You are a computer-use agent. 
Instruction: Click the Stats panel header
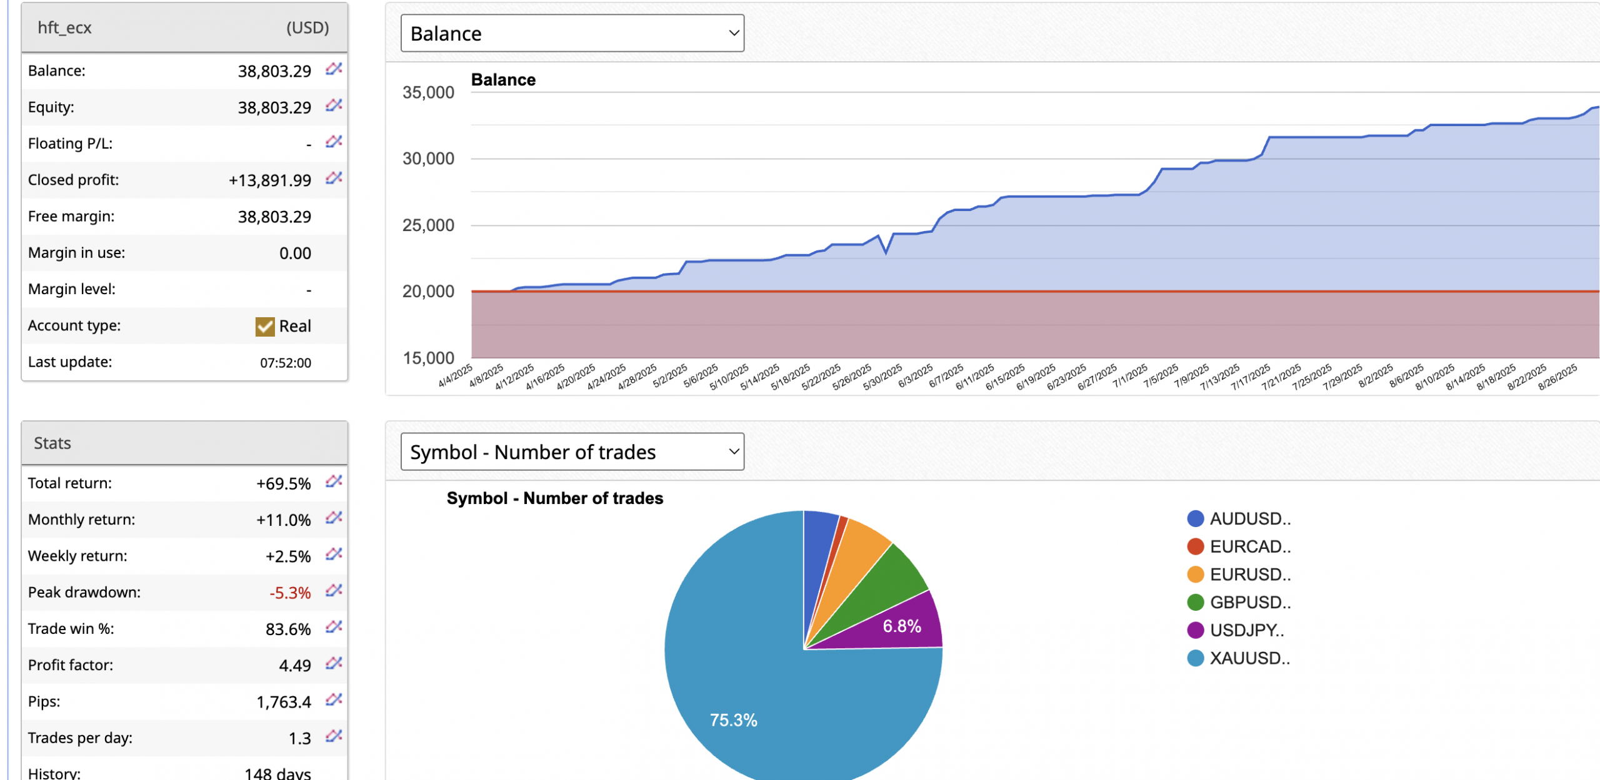(x=52, y=443)
